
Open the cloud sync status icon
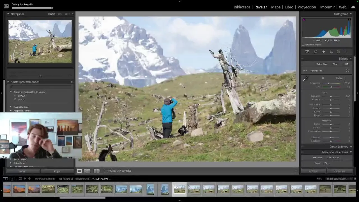(353, 7)
